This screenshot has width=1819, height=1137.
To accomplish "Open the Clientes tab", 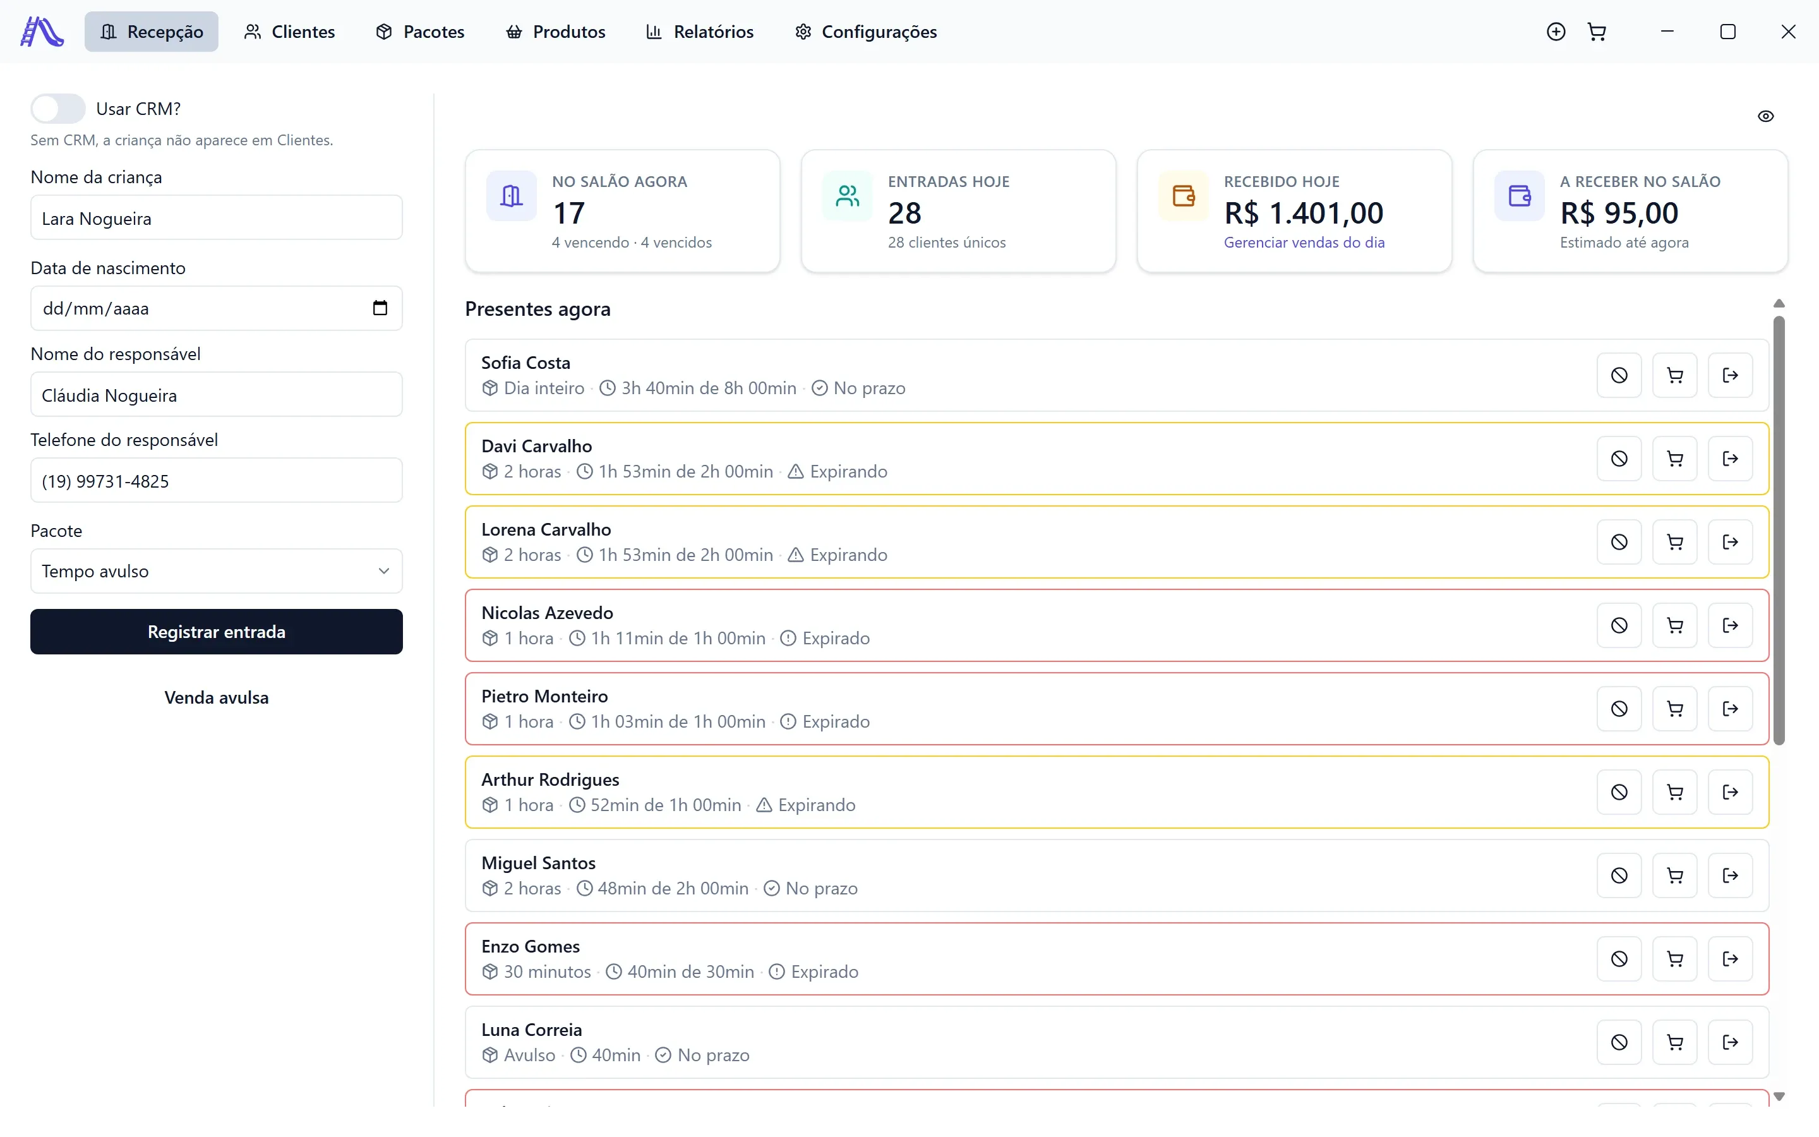I will [x=289, y=32].
